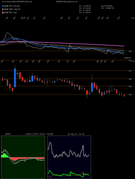Click the last red candlestick at 124

124,95
